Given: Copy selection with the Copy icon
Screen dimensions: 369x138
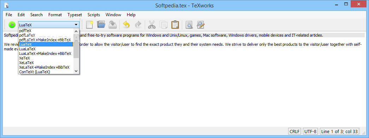Looking at the screenshot, I should [x=163, y=25].
